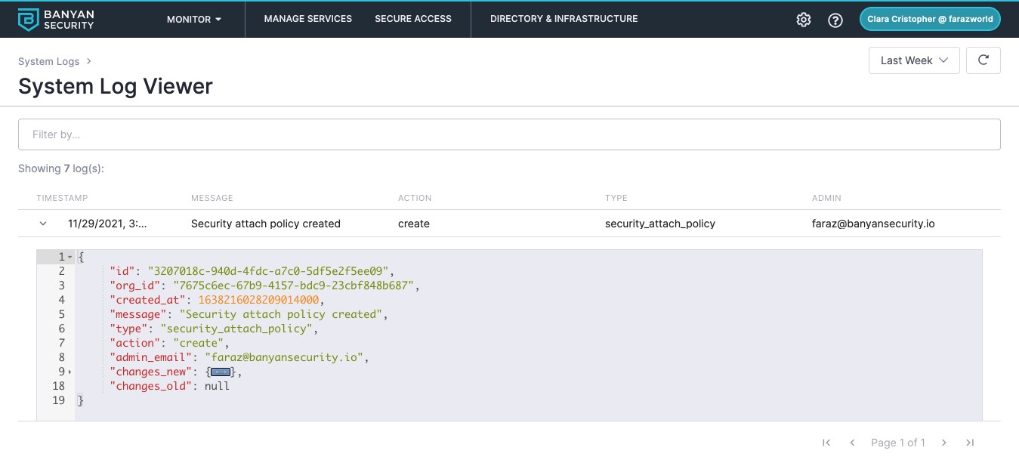Open the help question mark icon
The image size is (1019, 463).
pyautogui.click(x=835, y=20)
